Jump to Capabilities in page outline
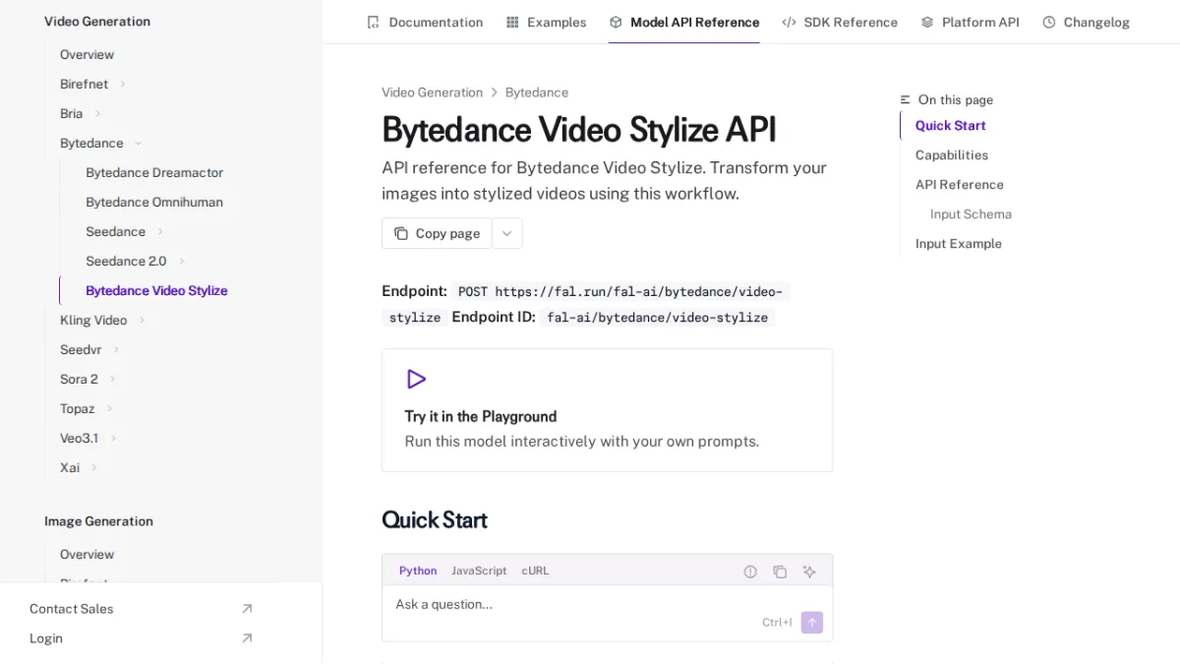Viewport: 1180px width, 664px height. [952, 154]
